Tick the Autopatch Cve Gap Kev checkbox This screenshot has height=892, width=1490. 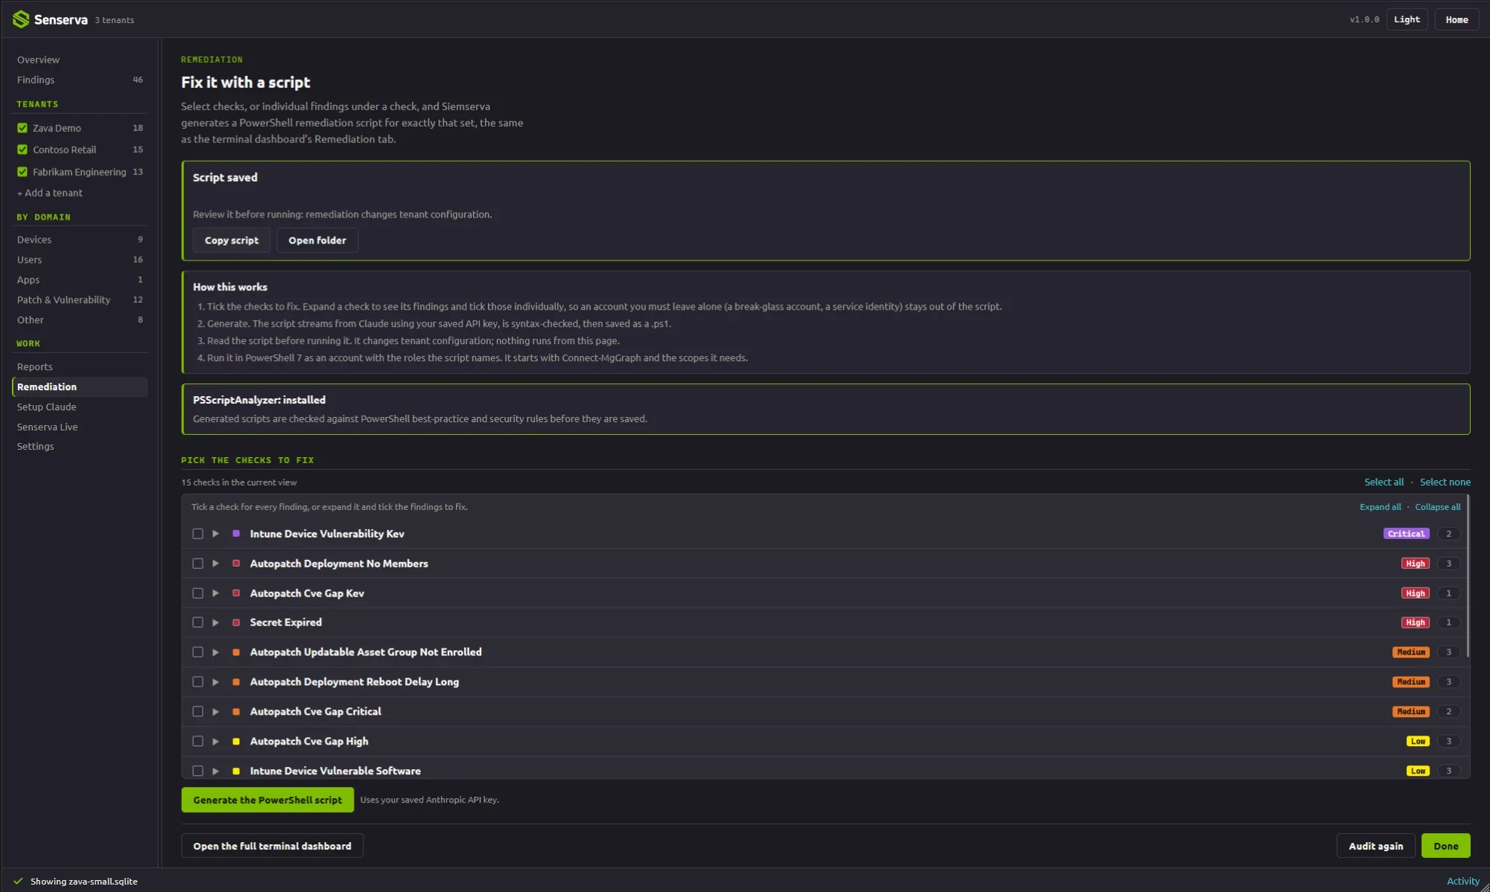(197, 593)
